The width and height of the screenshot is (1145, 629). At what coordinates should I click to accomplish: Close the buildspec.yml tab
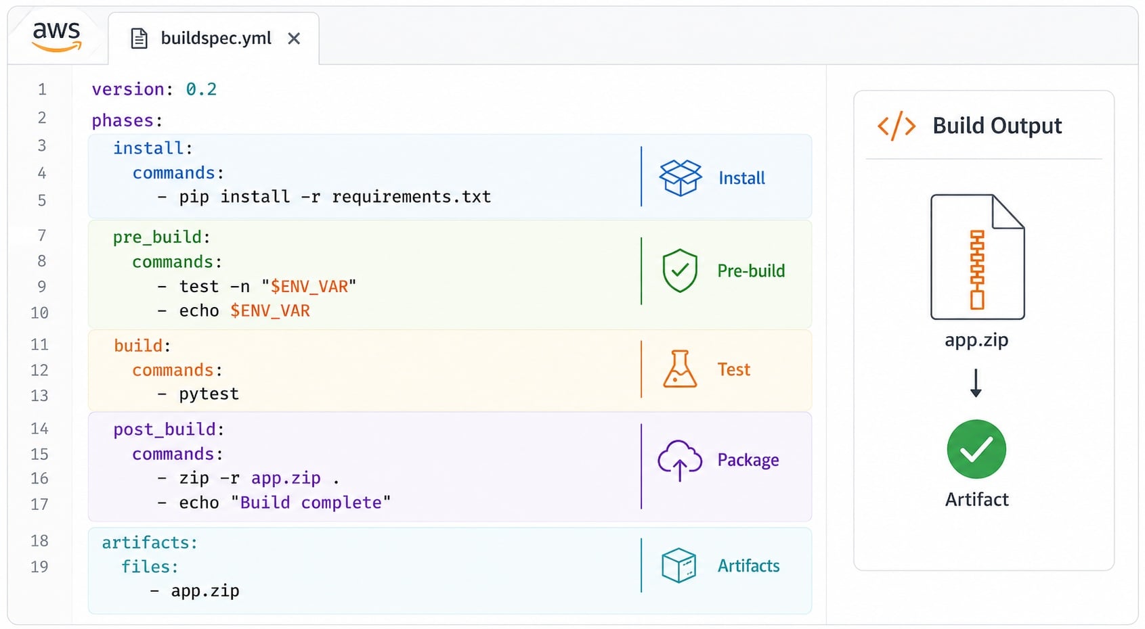pyautogui.click(x=294, y=39)
